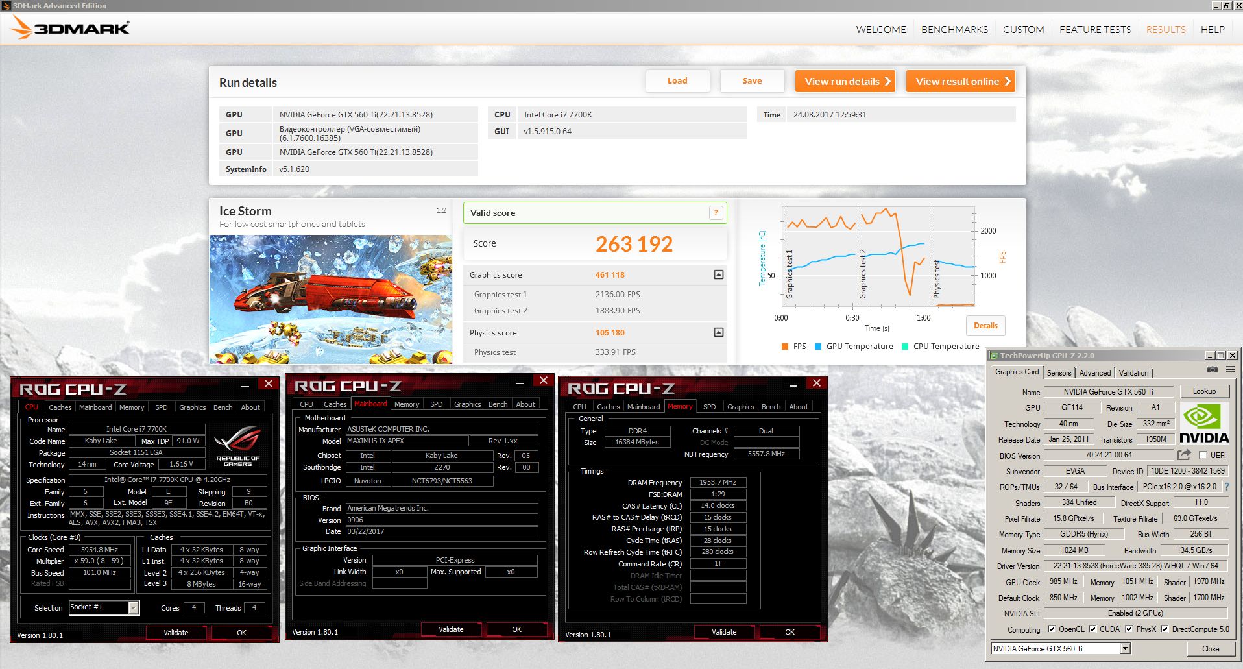Click Validate in the CPU-Z Memory window

tap(724, 632)
